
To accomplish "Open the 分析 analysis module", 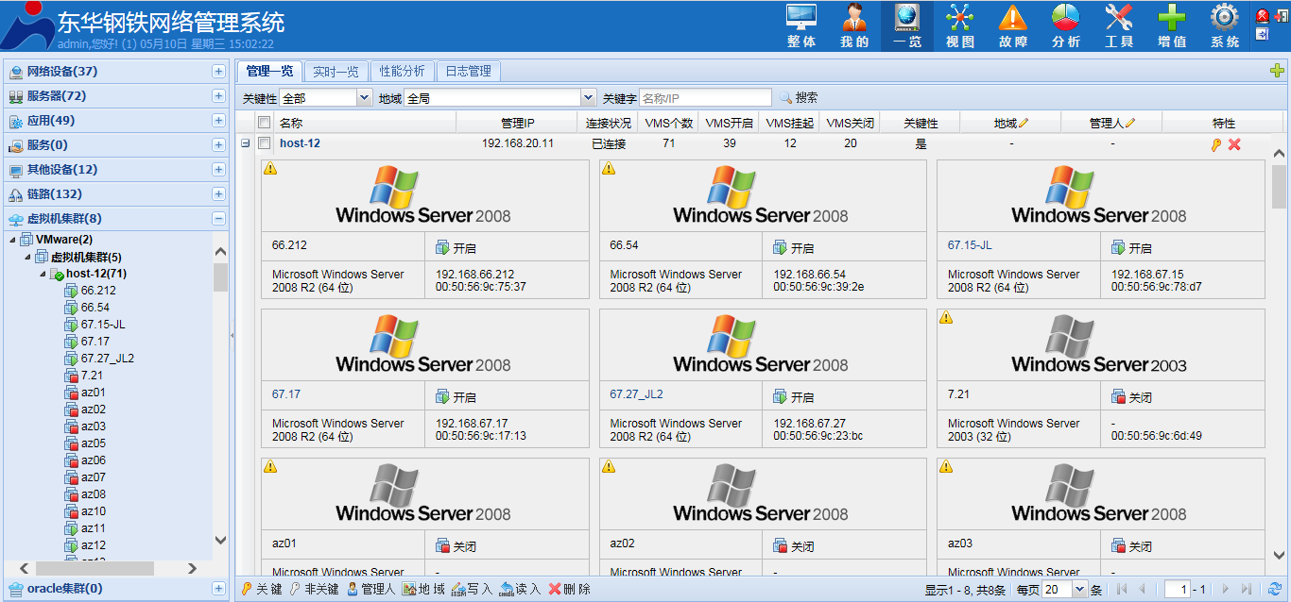I will (1066, 25).
